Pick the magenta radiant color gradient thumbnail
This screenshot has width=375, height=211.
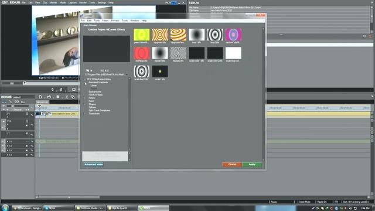click(x=233, y=35)
